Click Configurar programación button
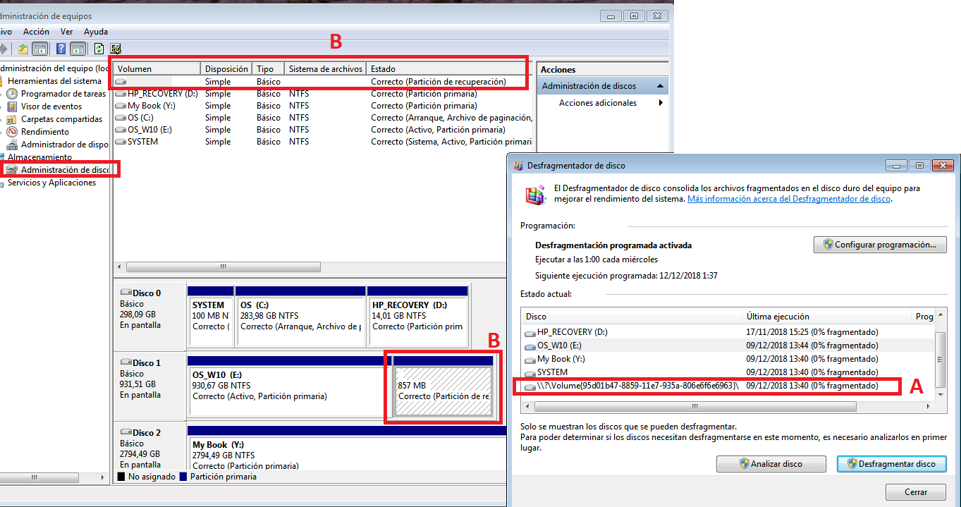 point(880,245)
